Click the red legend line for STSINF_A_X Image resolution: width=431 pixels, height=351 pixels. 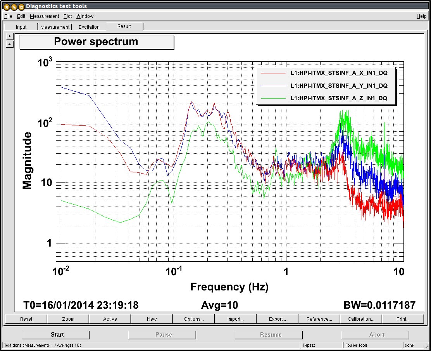(273, 73)
